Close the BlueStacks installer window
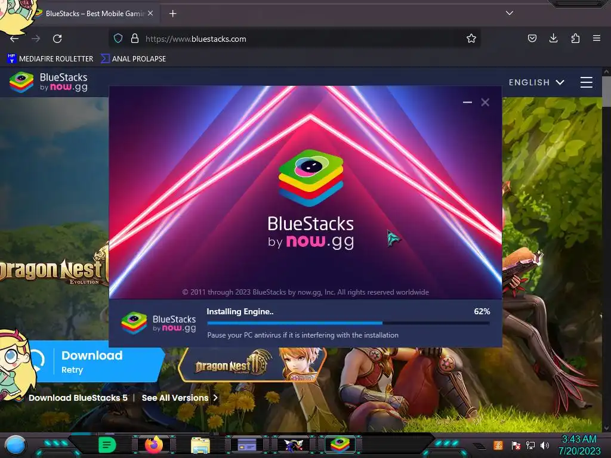 pos(485,103)
